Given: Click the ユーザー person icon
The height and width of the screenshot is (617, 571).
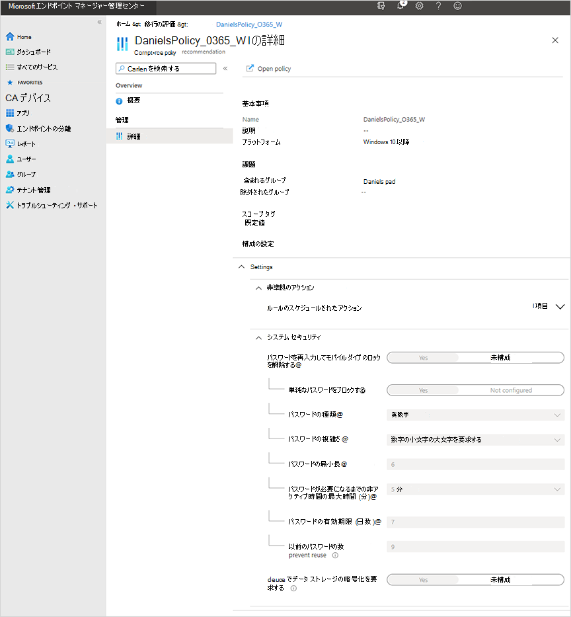Looking at the screenshot, I should point(10,159).
